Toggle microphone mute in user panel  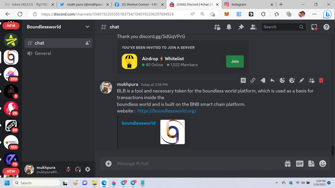69,169
